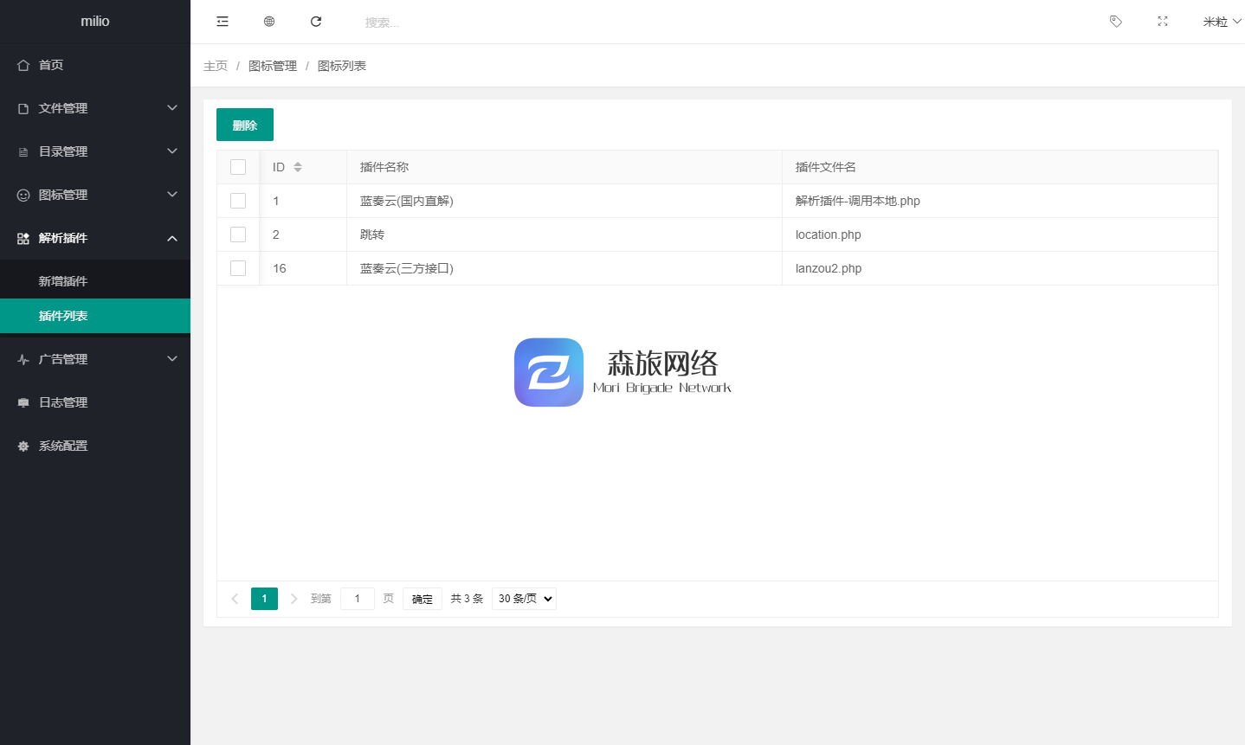Click the sidebar collapse icon in header
The image size is (1245, 745).
223,22
